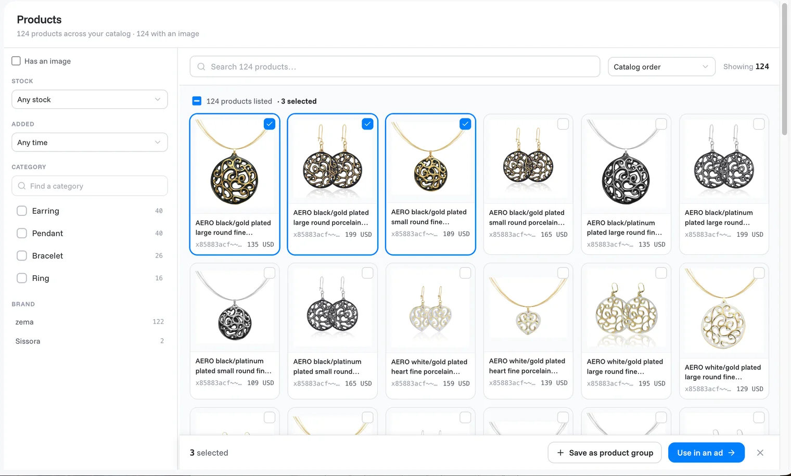Uncheck the 135 USD black/gold large round fine product

point(270,124)
